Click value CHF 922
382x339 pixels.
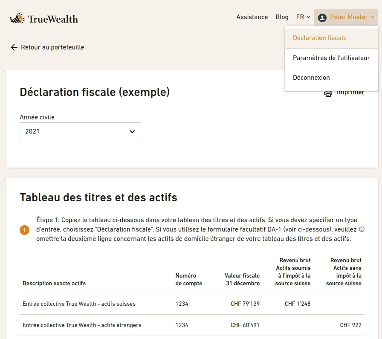(x=350, y=325)
